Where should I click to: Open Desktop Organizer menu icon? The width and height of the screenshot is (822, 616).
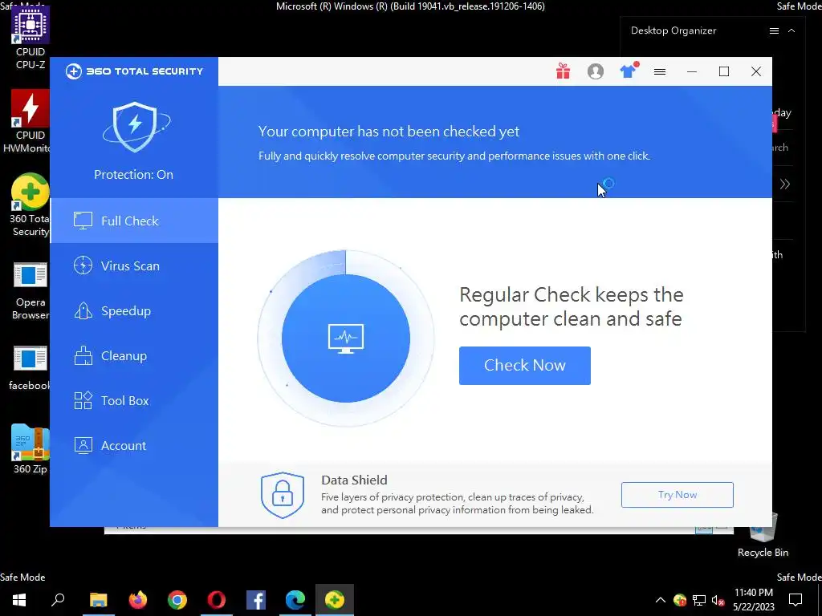(x=774, y=31)
